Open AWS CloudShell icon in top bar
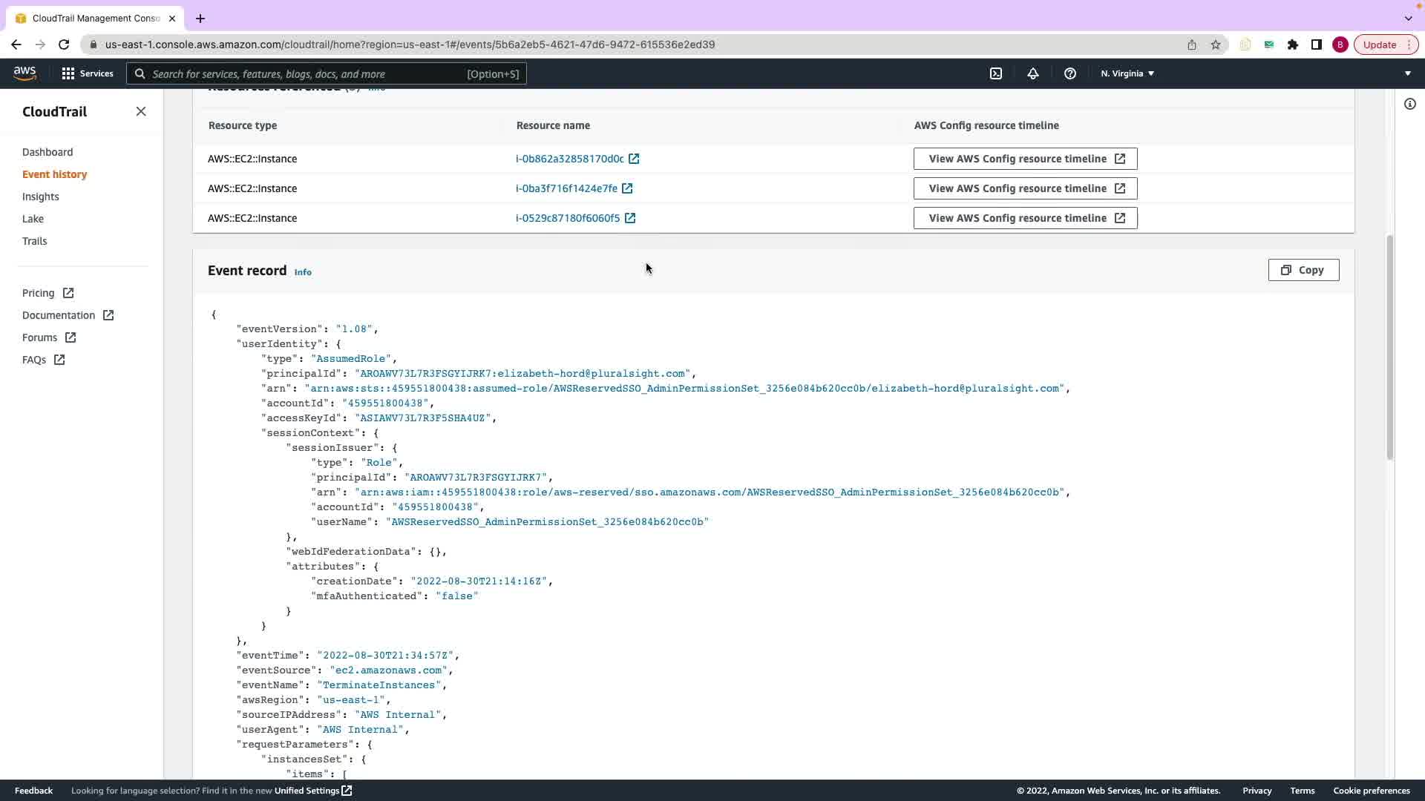The width and height of the screenshot is (1425, 801). 996,73
